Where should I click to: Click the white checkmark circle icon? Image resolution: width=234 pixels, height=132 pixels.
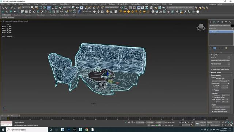click(198, 12)
